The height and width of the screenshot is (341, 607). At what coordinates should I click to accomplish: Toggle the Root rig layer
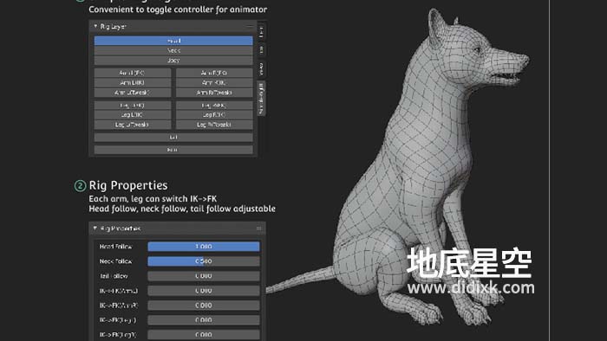173,150
